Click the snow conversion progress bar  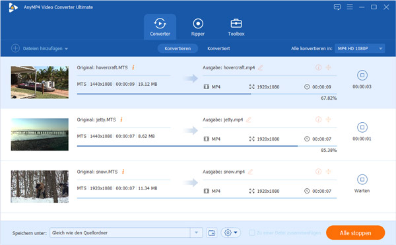click(x=207, y=198)
